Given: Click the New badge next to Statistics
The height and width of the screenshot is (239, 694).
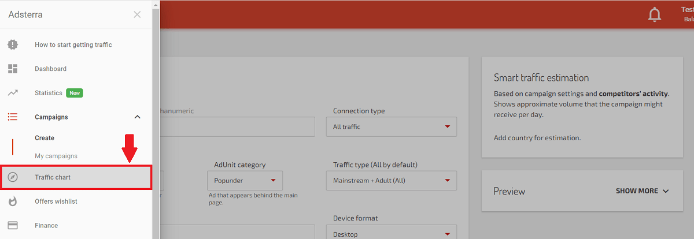Looking at the screenshot, I should click(75, 93).
